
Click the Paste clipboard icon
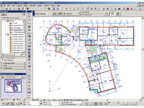pos(49,9)
